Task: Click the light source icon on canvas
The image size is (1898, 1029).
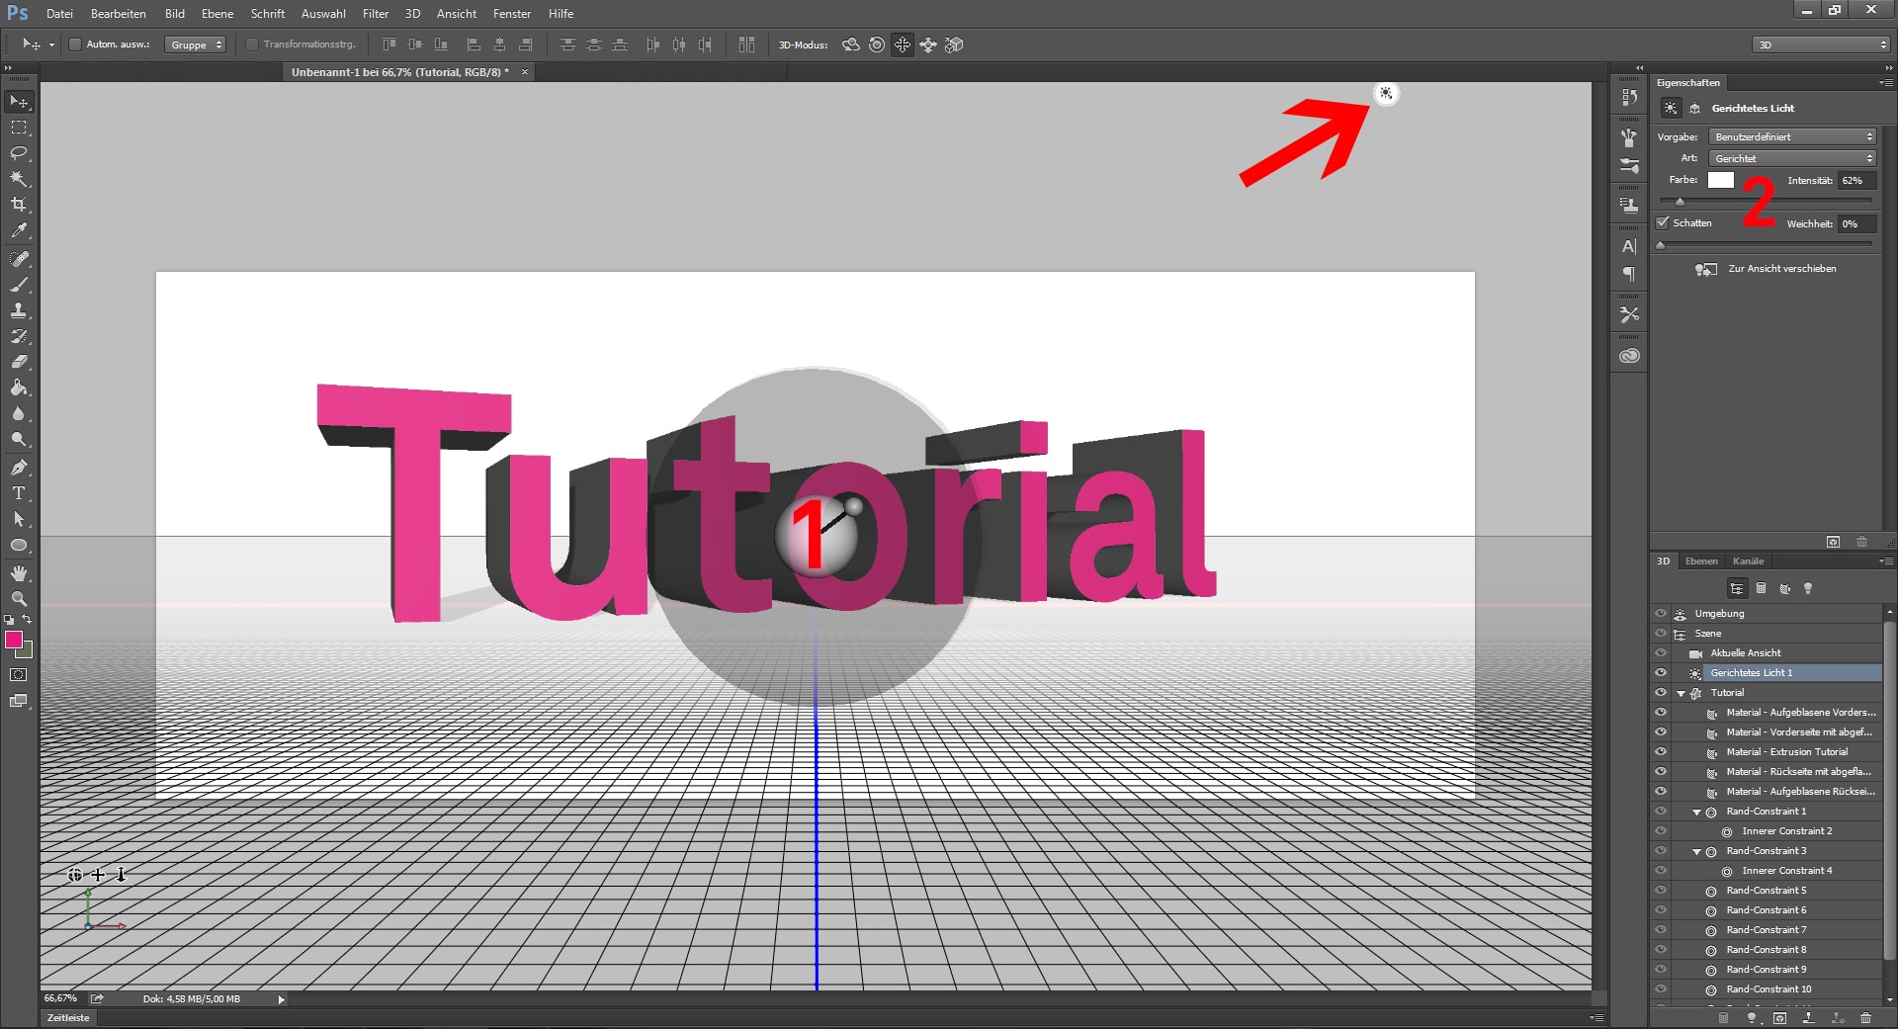Action: tap(1386, 94)
